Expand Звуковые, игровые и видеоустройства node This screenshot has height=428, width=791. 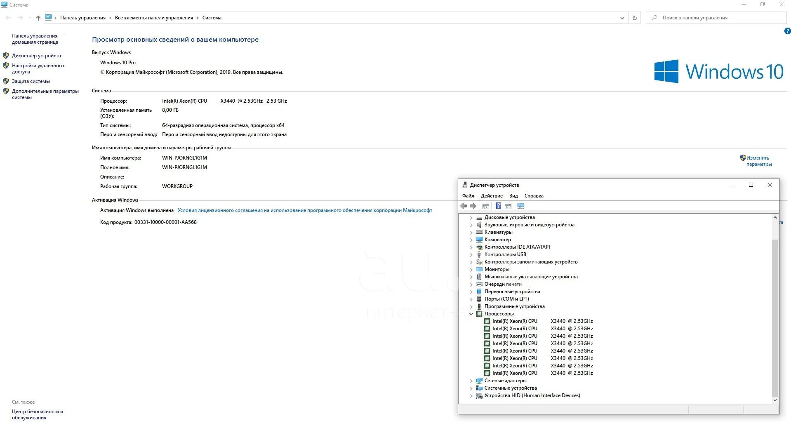pyautogui.click(x=471, y=225)
